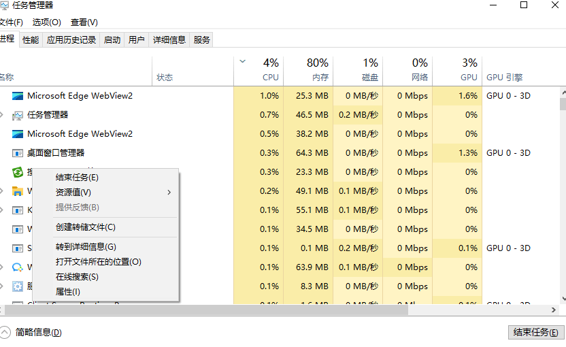Click the 1.3% GPU cell
566x347 pixels.
click(x=457, y=153)
